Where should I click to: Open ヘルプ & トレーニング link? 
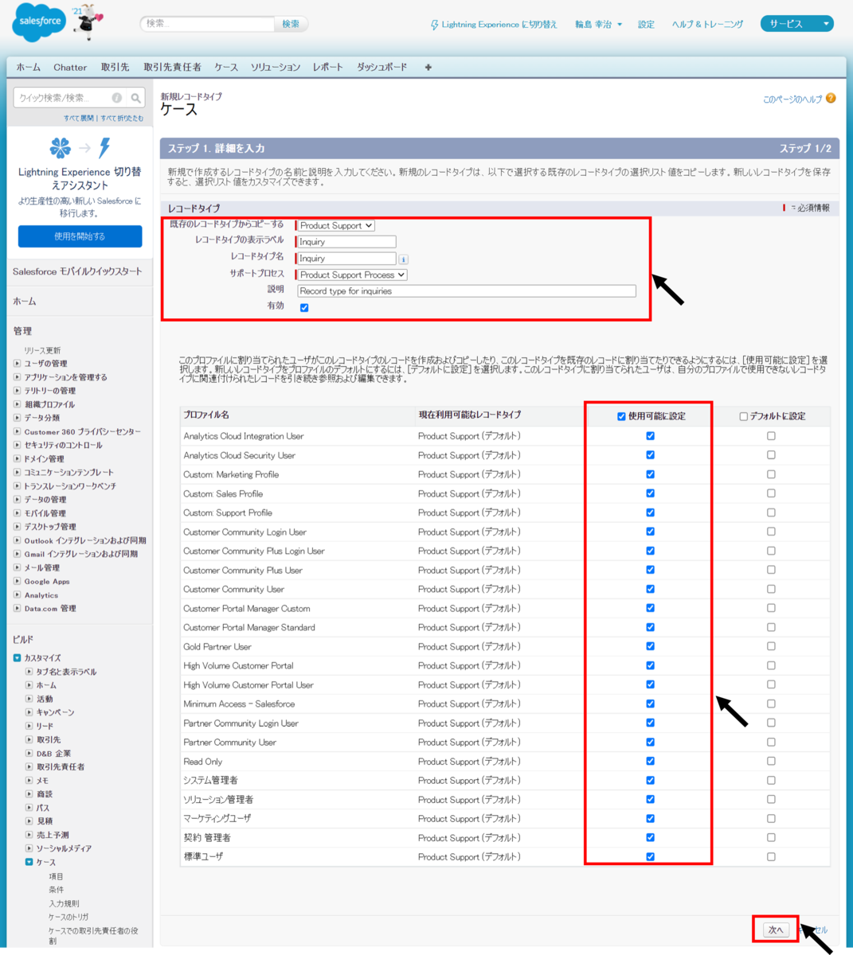tap(707, 25)
